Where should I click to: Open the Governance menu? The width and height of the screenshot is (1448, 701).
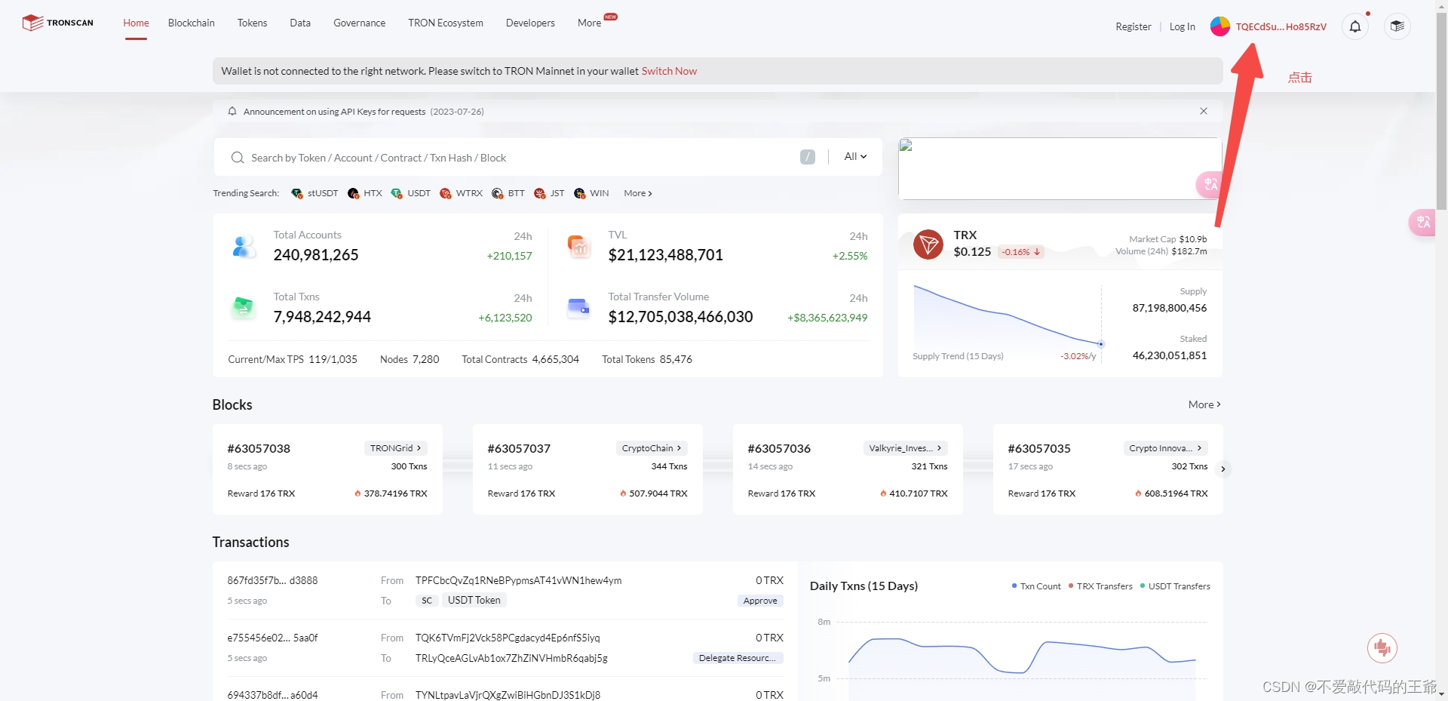click(x=360, y=23)
